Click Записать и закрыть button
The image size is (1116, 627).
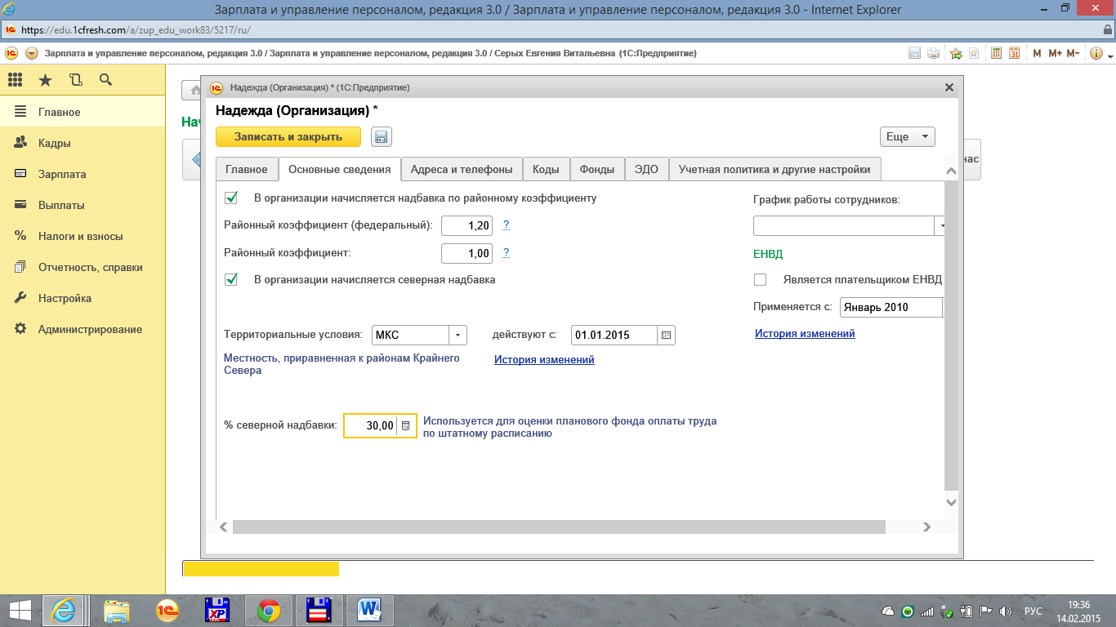point(288,137)
